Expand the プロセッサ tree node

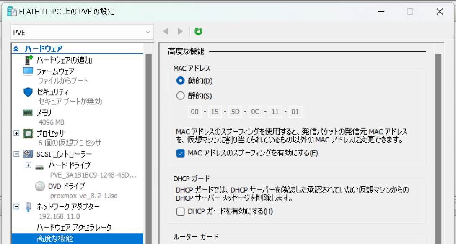pyautogui.click(x=16, y=134)
